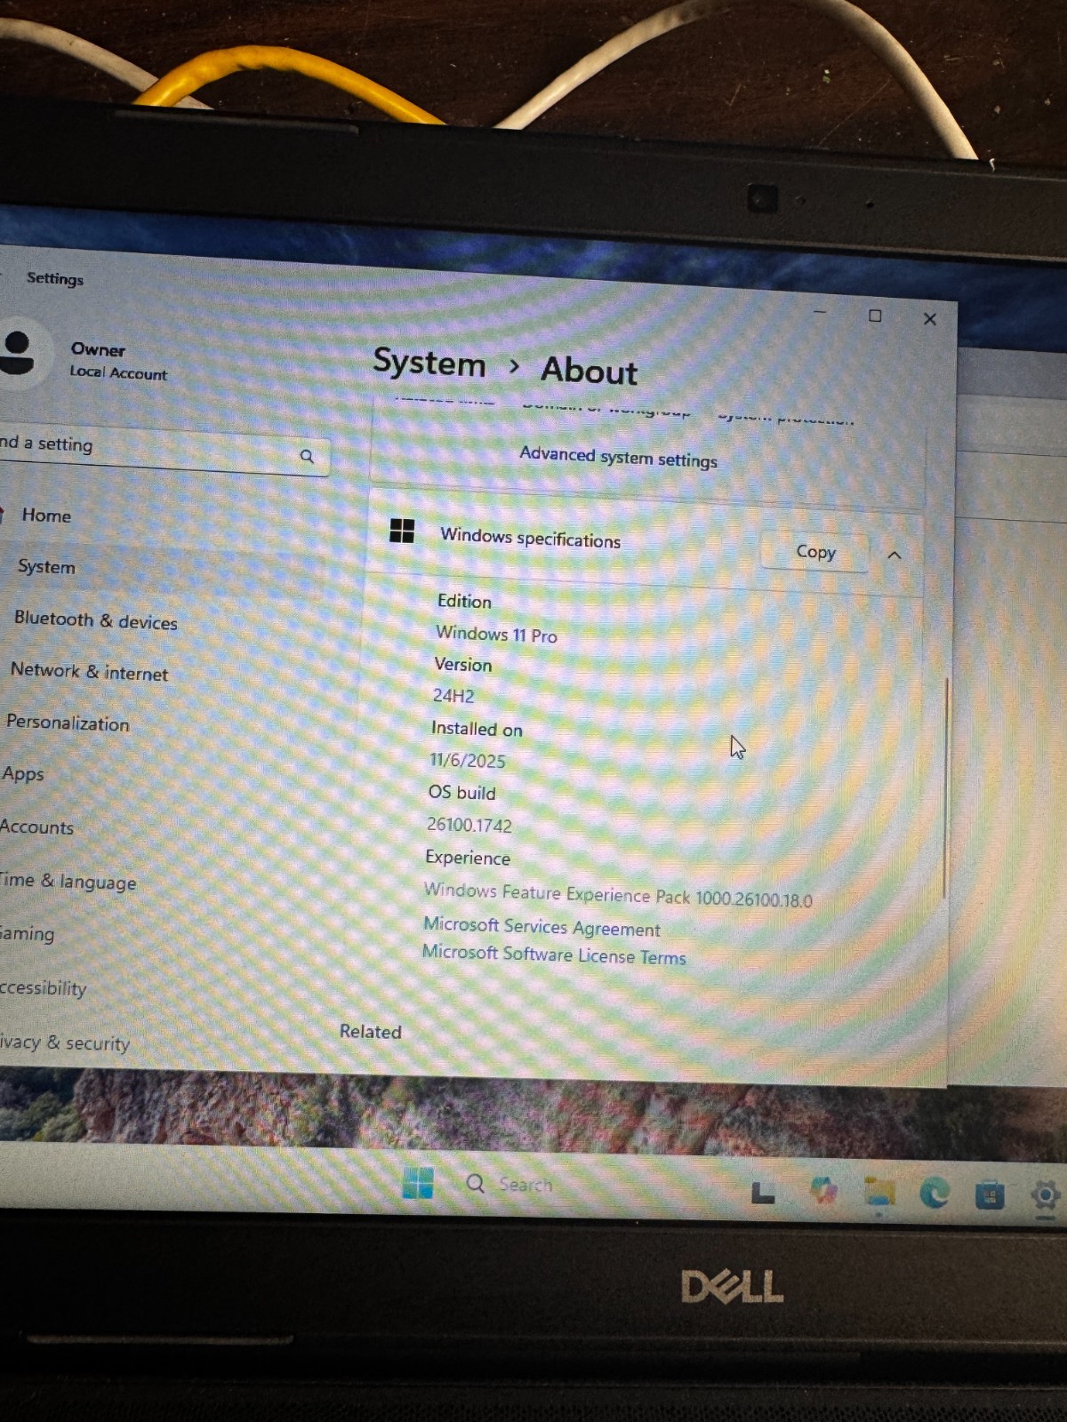This screenshot has width=1067, height=1422.
Task: Click the Windows Feature Experience Pack text
Action: pyautogui.click(x=618, y=894)
